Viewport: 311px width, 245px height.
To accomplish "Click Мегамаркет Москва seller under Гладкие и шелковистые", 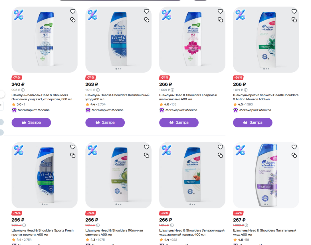I will [179, 110].
